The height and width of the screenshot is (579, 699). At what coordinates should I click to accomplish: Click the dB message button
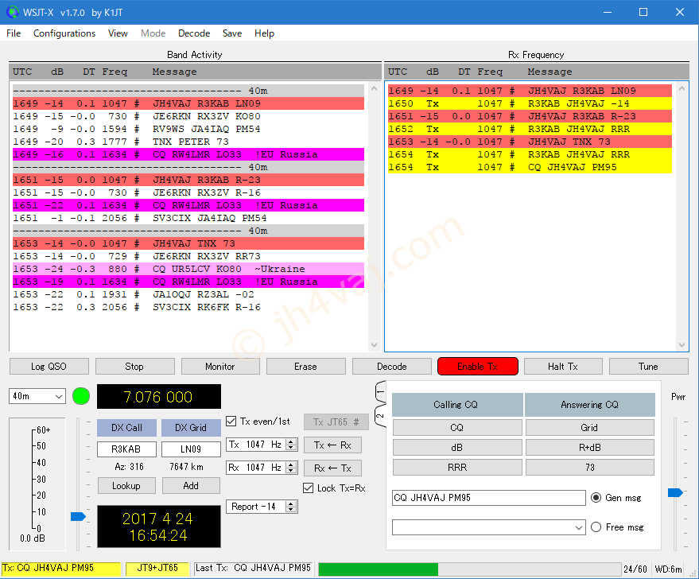(457, 448)
